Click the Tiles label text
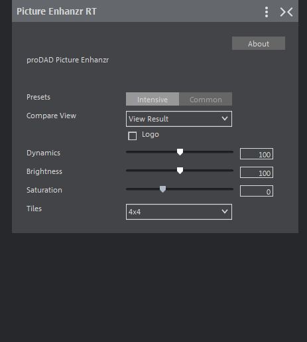Viewport: 307px width, 342px height. click(34, 209)
